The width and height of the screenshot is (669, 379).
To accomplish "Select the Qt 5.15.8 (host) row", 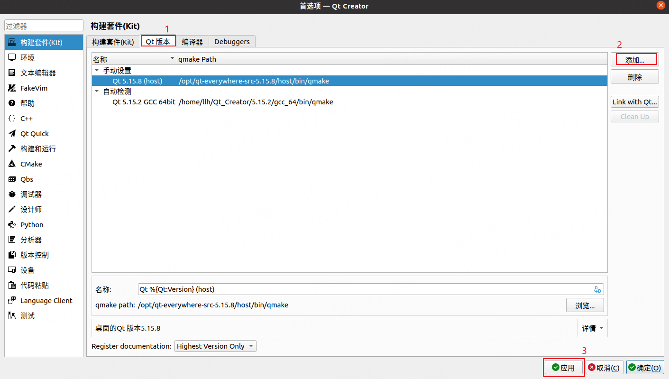I will point(350,81).
